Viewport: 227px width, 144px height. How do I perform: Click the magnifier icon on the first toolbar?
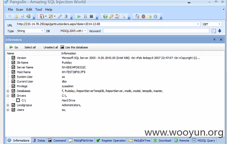10,16
